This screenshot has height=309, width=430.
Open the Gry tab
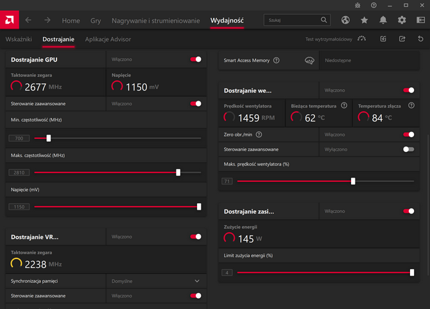pos(96,21)
